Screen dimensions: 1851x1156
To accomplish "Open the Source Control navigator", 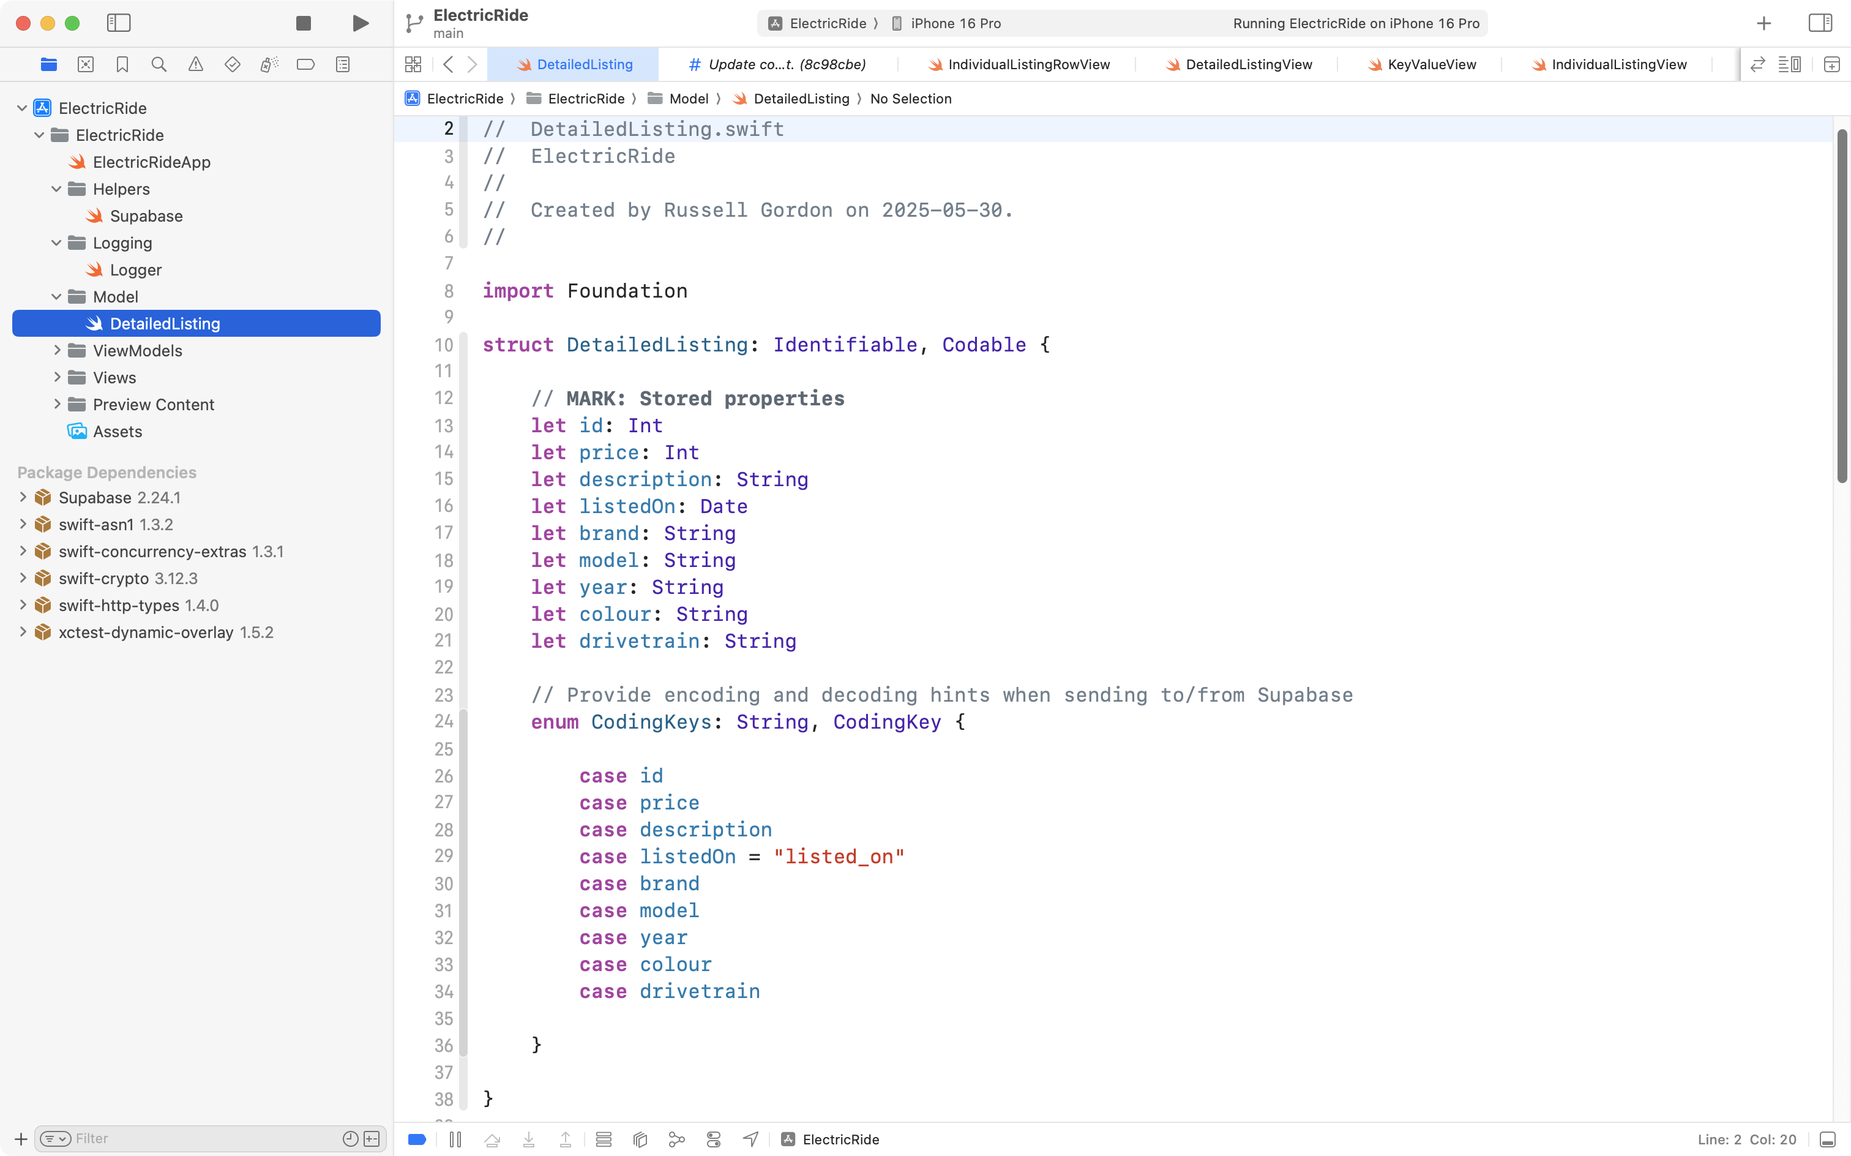I will pyautogui.click(x=86, y=64).
